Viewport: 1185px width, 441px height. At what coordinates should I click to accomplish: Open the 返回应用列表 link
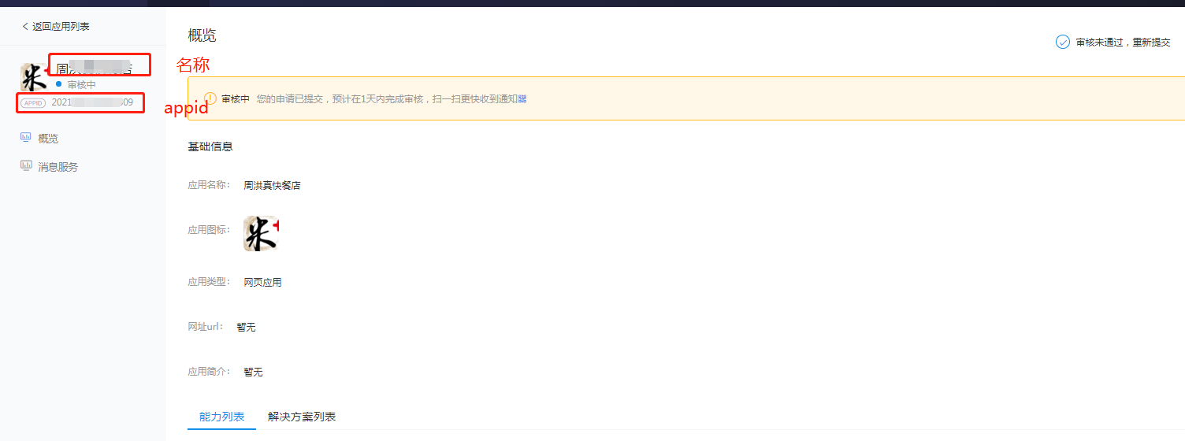point(61,27)
